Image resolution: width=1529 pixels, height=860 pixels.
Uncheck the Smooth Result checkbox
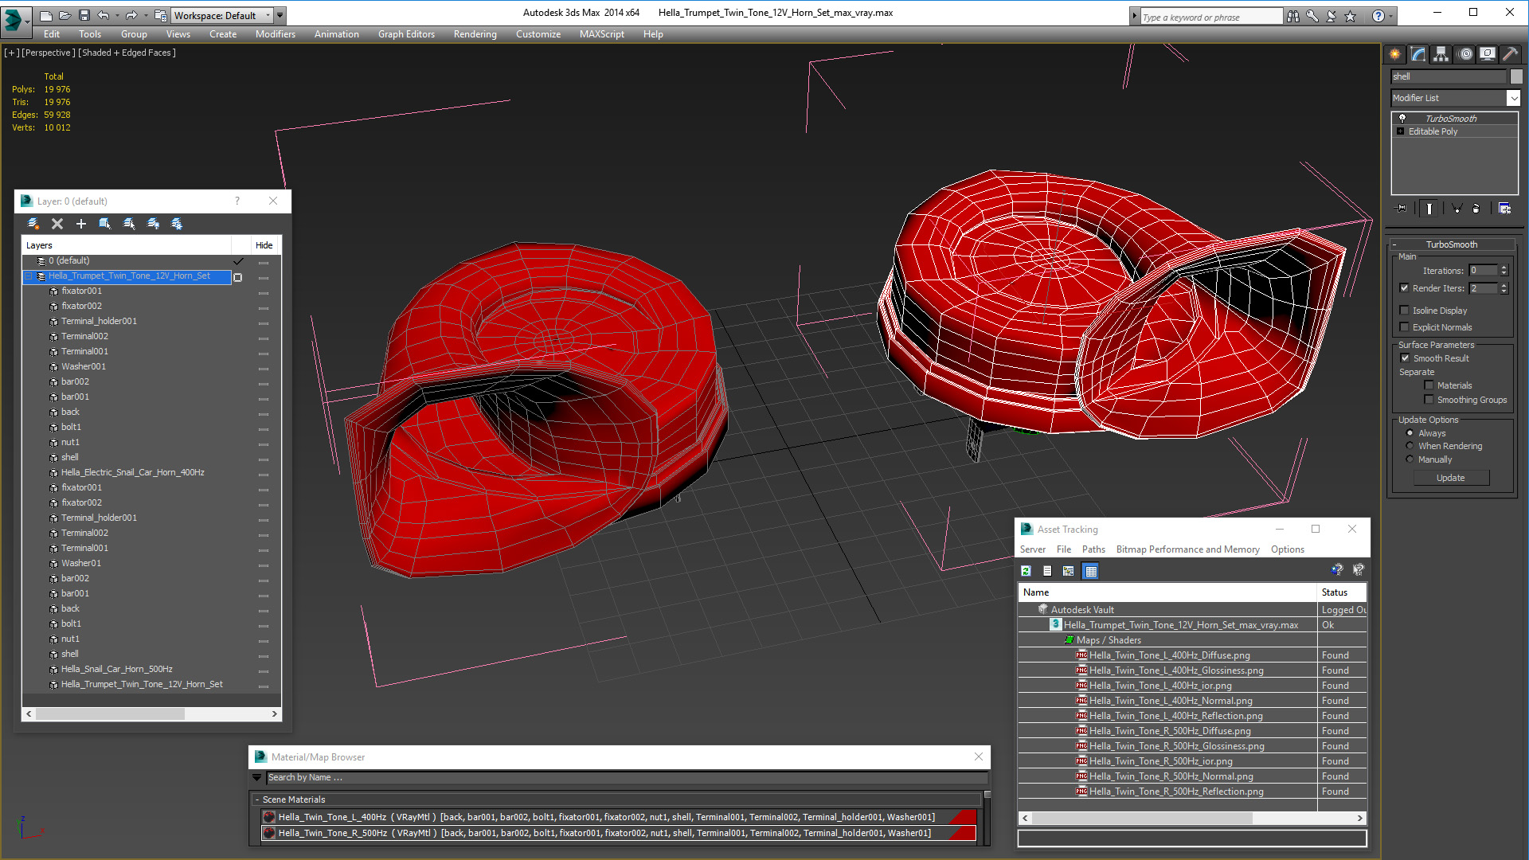click(x=1405, y=358)
